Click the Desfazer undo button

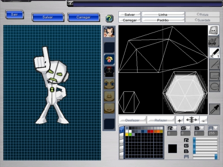(132, 120)
